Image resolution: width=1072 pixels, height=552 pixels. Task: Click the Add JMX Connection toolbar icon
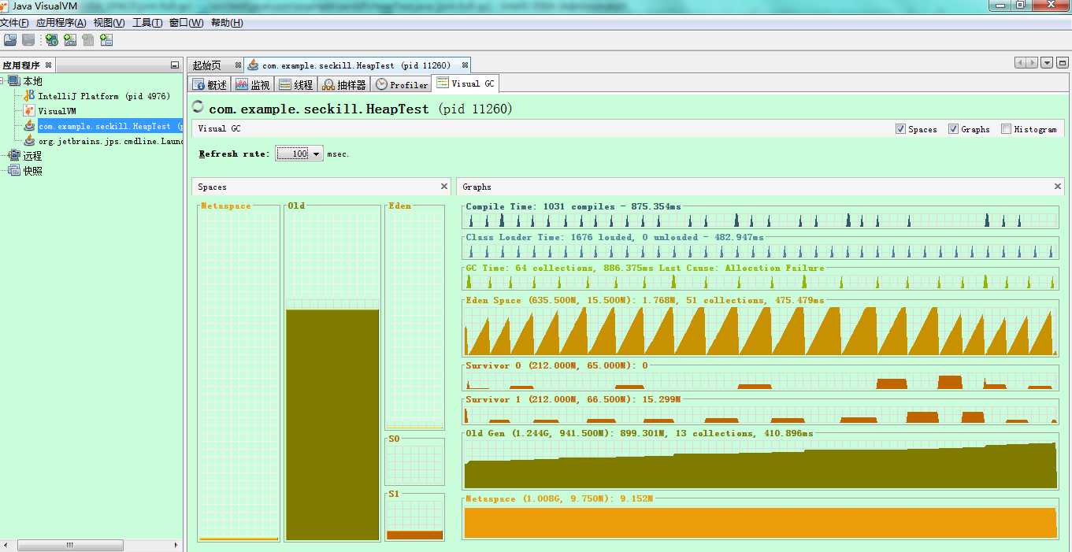[x=51, y=39]
